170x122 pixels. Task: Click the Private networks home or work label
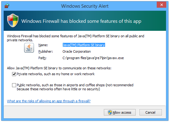pyautogui.click(x=56, y=74)
